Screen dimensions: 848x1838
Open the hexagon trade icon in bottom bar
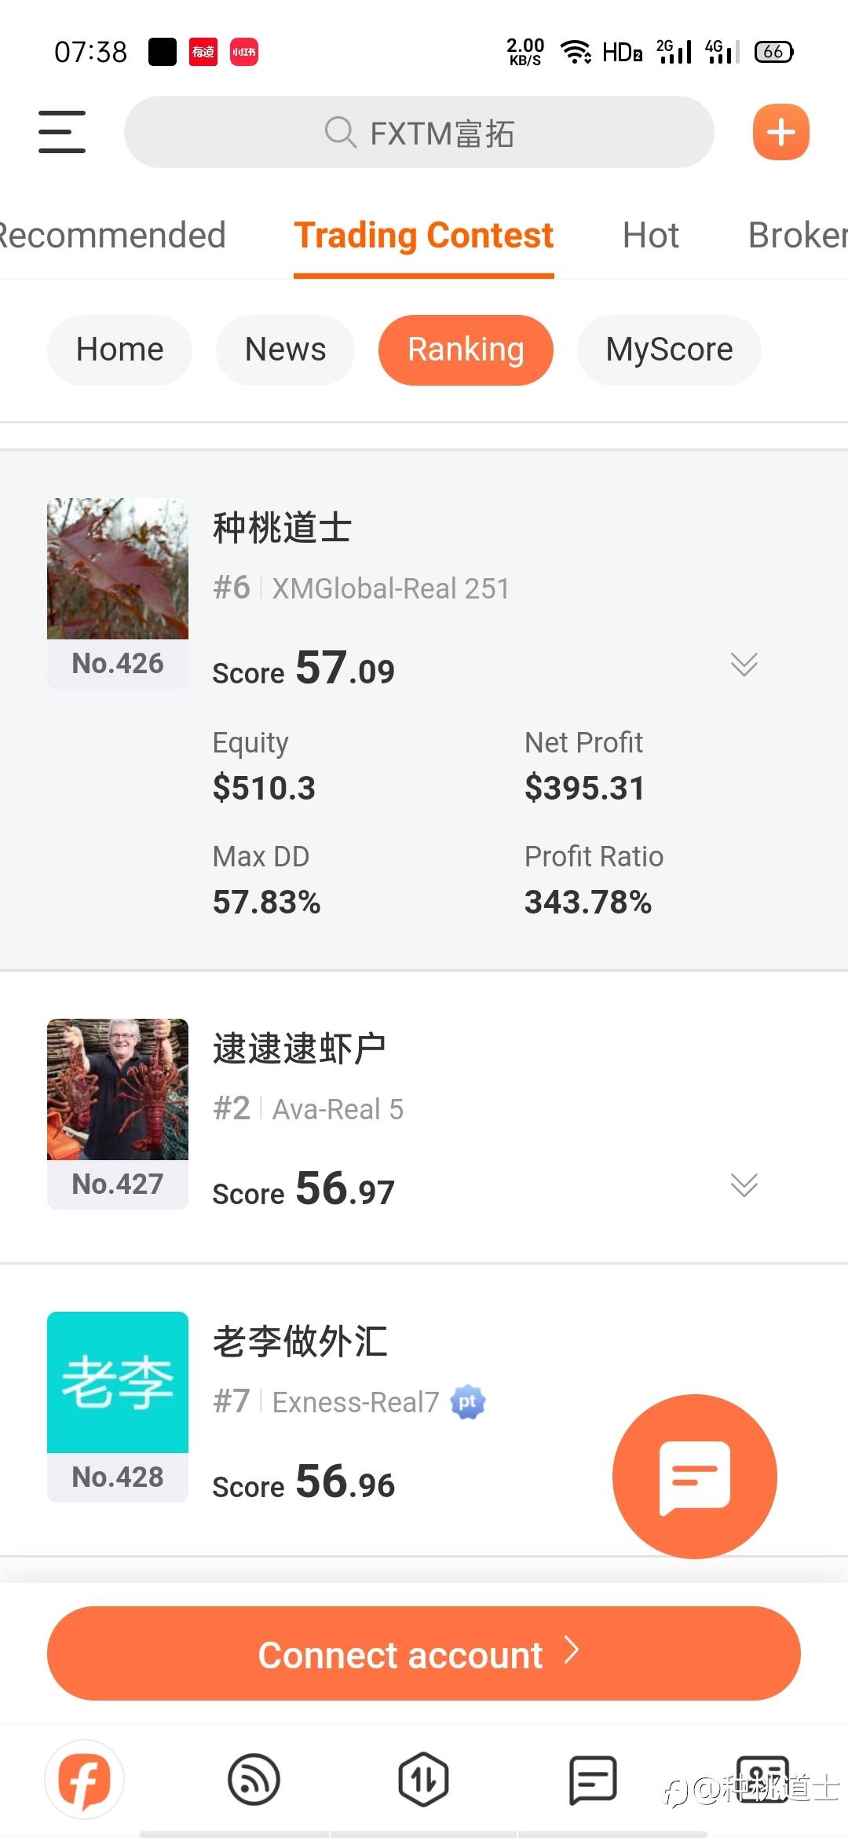[423, 1780]
